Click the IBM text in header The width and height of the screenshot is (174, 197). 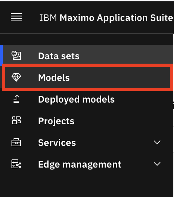pos(48,18)
